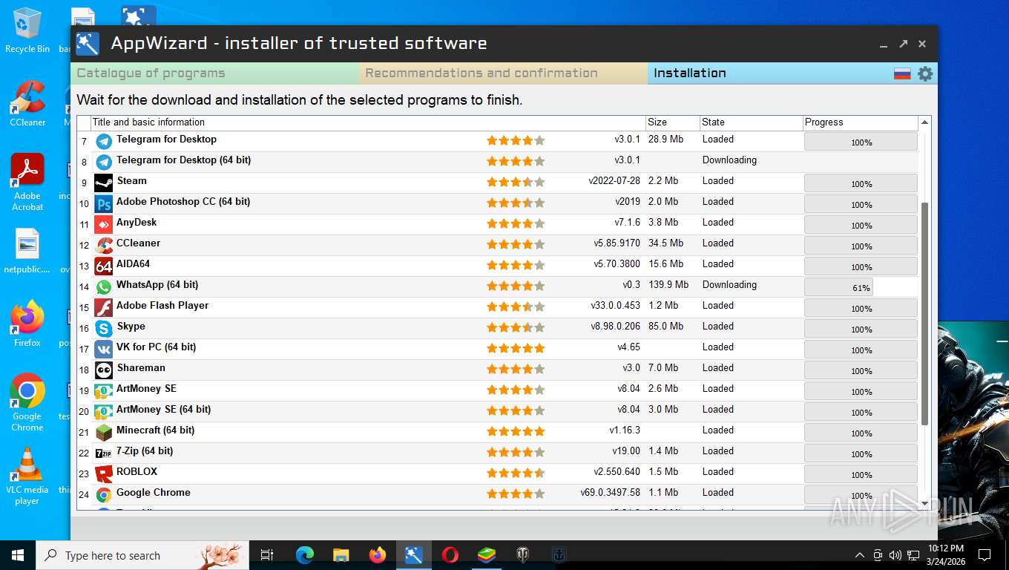Viewport: 1009px width, 570px height.
Task: Open File Explorer from the taskbar
Action: 341,555
